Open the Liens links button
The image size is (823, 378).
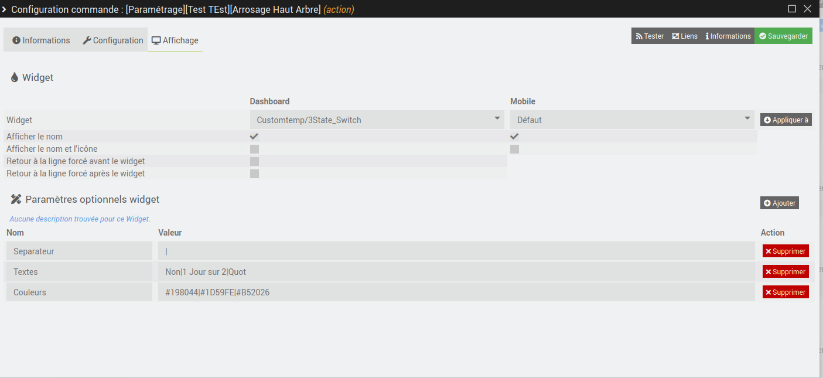point(684,36)
